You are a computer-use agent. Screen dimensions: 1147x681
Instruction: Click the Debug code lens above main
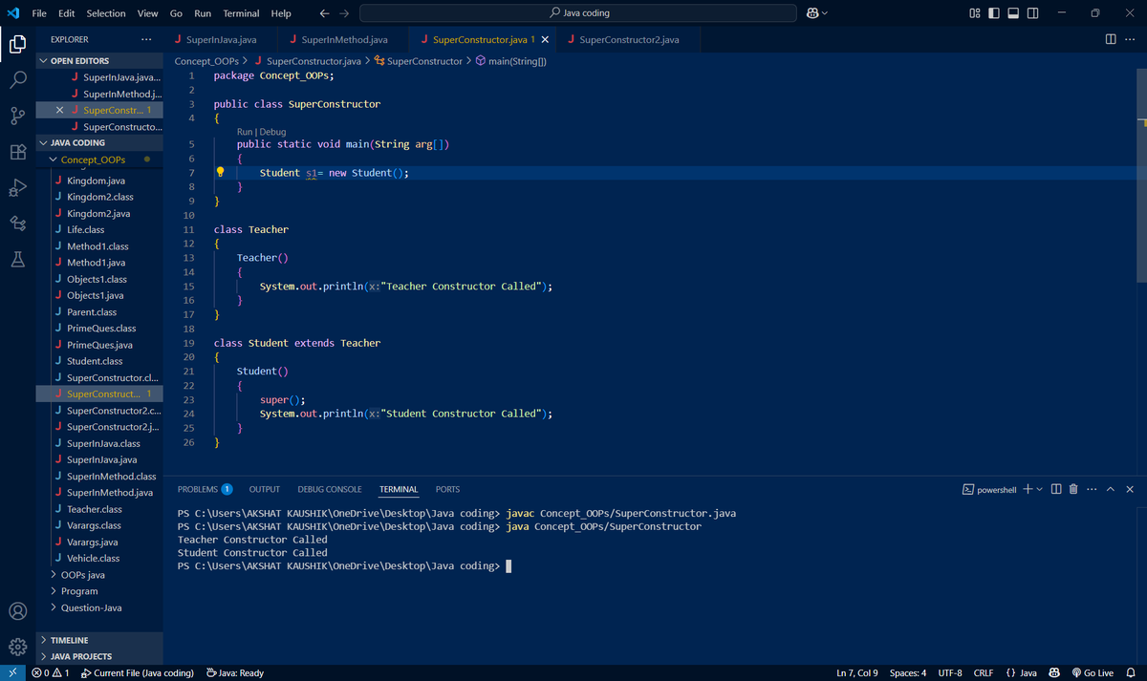point(272,132)
